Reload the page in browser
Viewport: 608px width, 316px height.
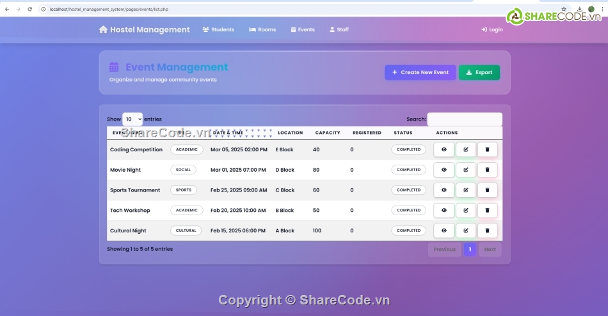coord(29,10)
